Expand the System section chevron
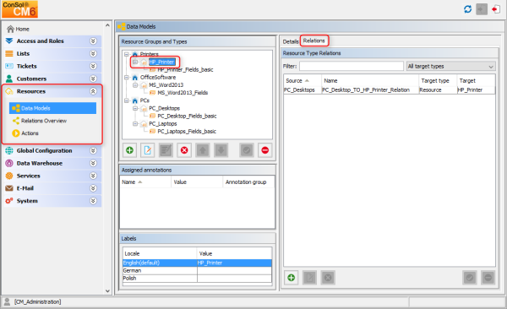 tap(93, 201)
